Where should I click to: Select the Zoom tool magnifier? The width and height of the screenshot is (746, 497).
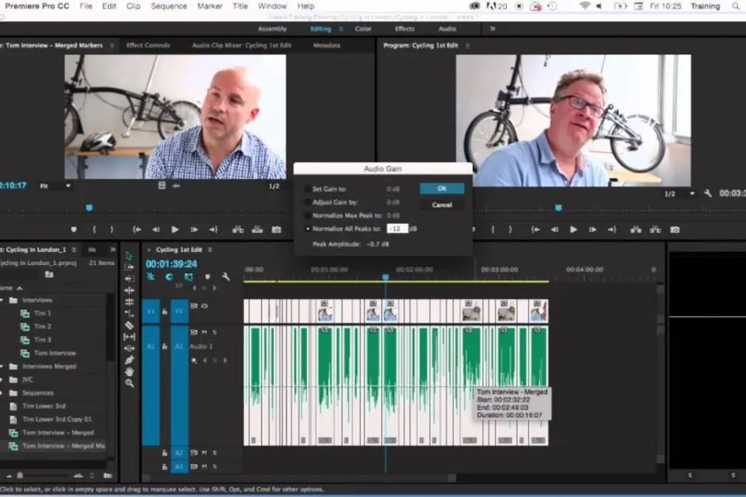click(x=129, y=383)
